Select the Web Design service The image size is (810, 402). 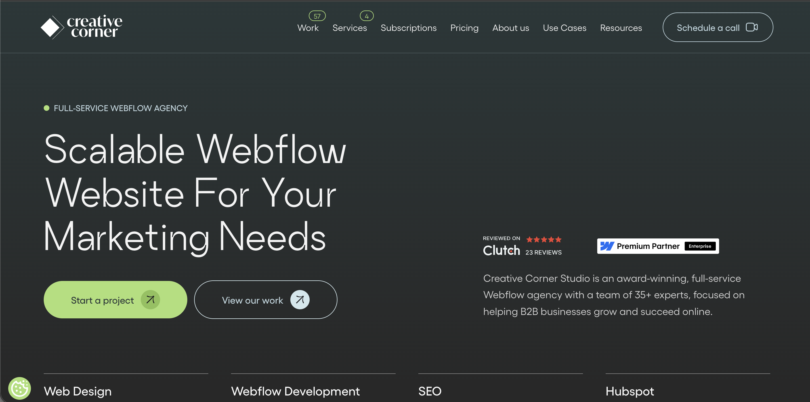pyautogui.click(x=78, y=391)
